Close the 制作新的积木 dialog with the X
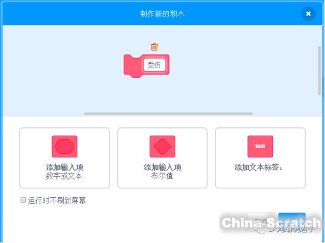 click(308, 14)
